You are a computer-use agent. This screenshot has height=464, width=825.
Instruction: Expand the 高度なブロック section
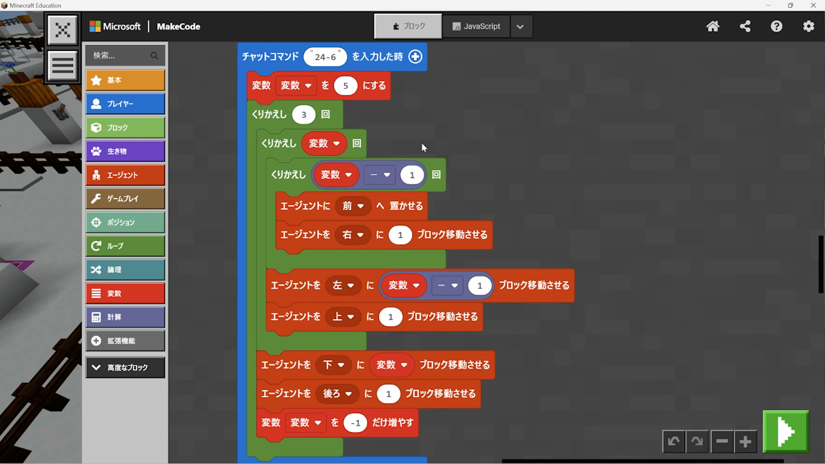(125, 367)
